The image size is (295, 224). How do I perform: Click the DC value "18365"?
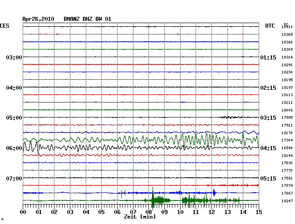[x=287, y=34]
